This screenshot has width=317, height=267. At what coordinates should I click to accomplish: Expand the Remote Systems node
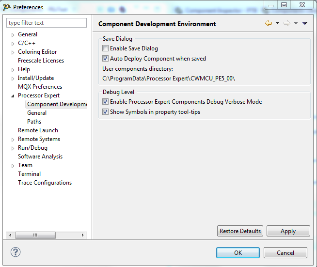point(13,140)
